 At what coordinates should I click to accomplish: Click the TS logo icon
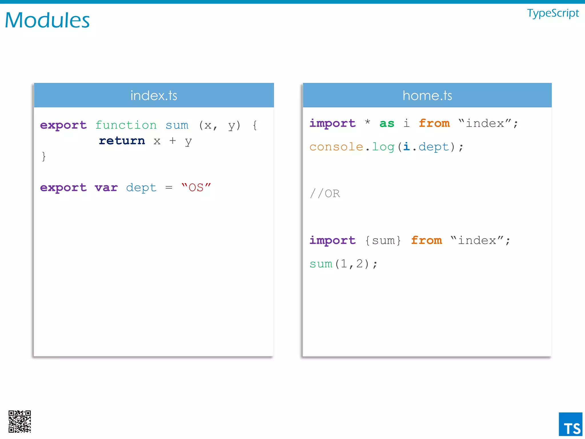(570, 424)
